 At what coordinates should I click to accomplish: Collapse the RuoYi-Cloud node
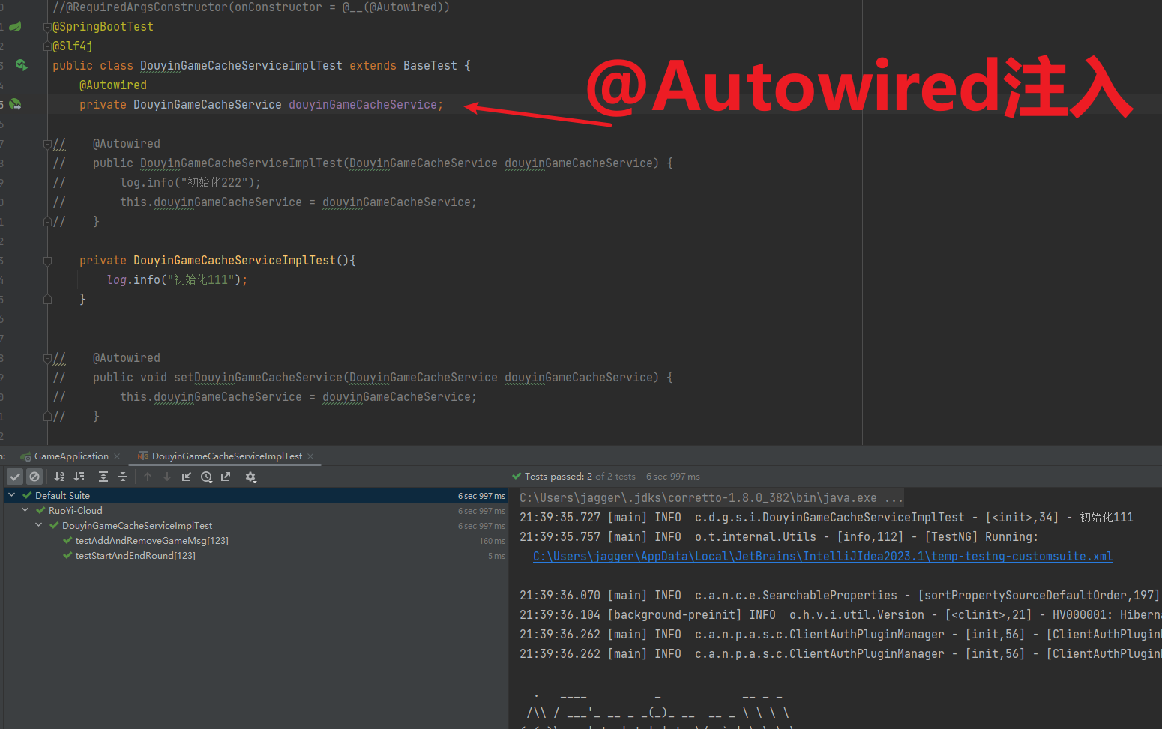coord(25,510)
